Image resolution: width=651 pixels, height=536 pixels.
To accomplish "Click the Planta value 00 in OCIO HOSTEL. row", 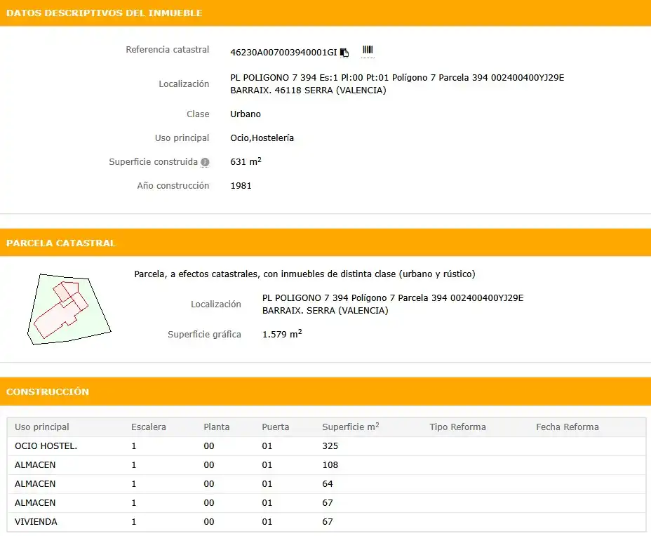I will pyautogui.click(x=209, y=446).
